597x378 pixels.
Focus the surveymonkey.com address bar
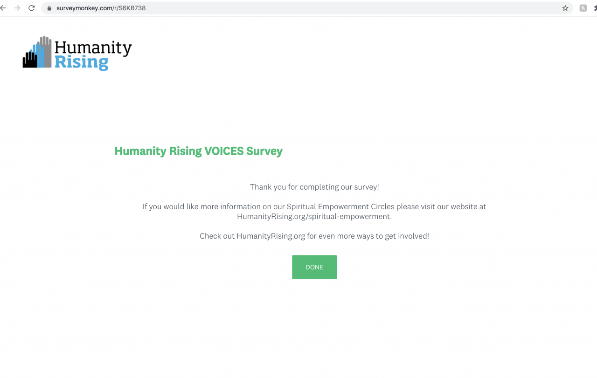(280, 8)
